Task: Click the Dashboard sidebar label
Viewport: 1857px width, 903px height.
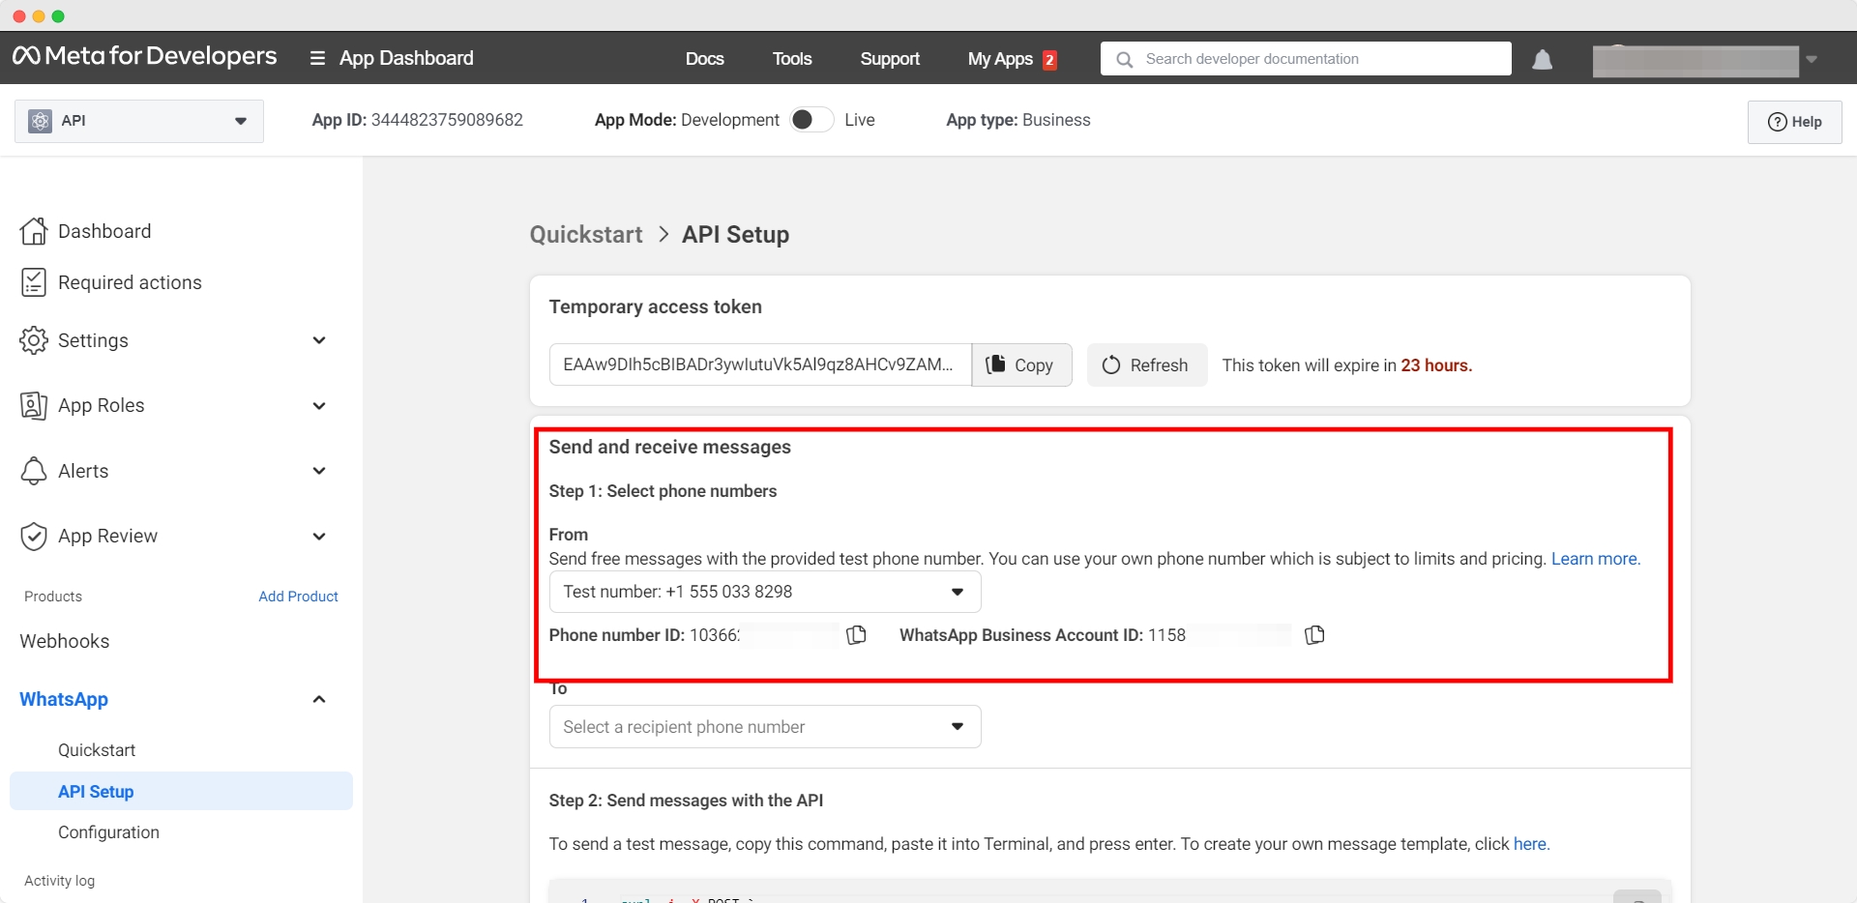Action: (104, 231)
